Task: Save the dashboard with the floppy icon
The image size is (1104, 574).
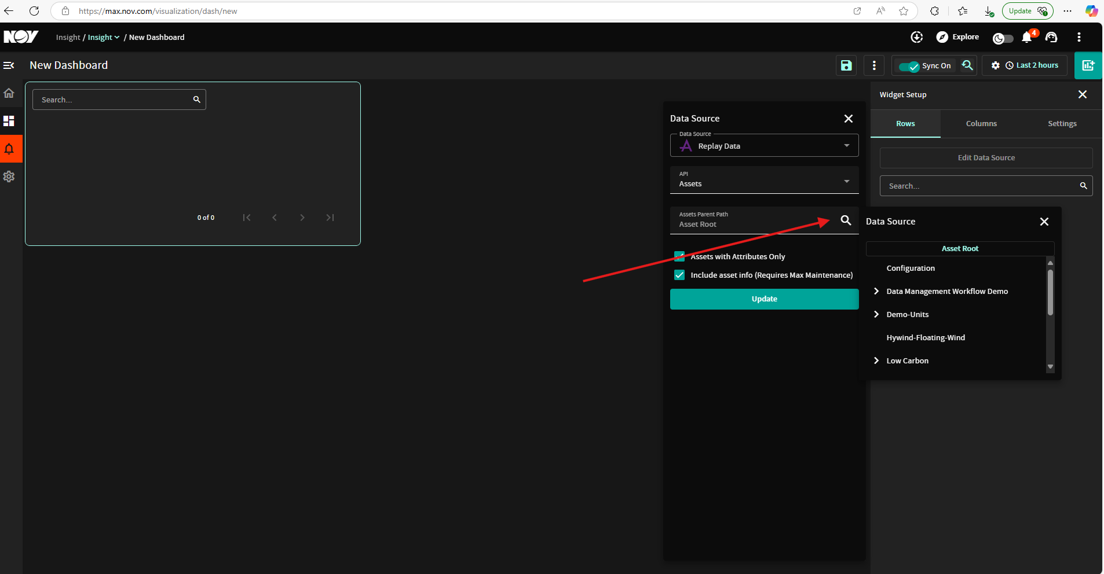Action: (x=846, y=65)
